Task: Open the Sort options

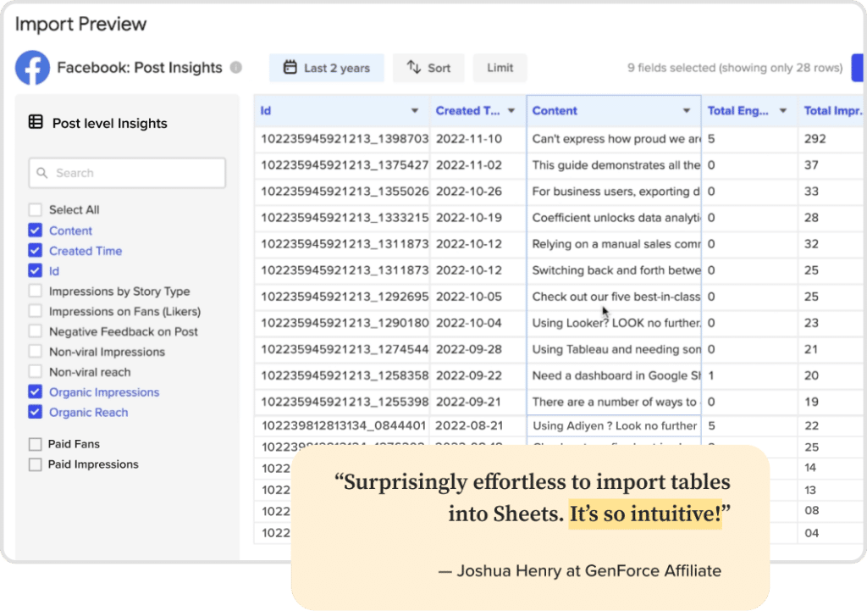Action: [x=428, y=68]
